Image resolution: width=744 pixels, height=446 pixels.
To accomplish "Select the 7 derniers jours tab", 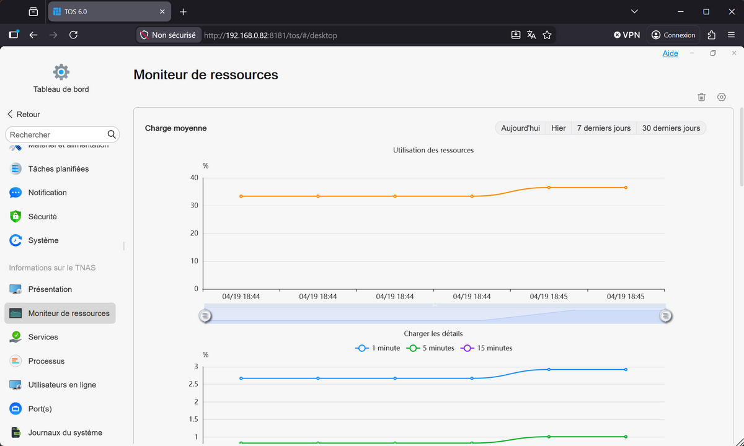I will coord(603,128).
